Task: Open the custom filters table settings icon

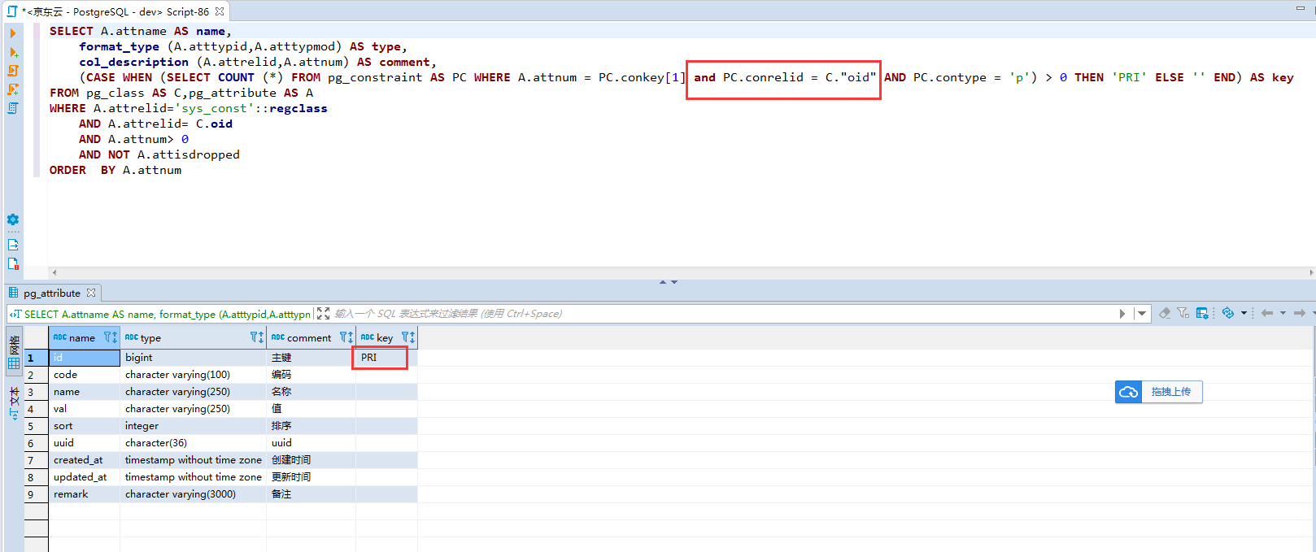Action: point(1202,313)
